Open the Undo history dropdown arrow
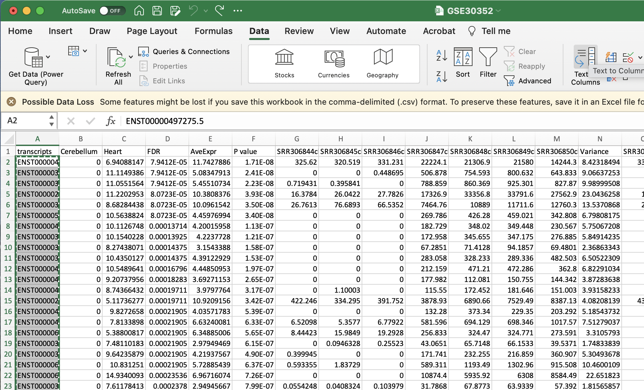644x390 pixels. pyautogui.click(x=206, y=11)
